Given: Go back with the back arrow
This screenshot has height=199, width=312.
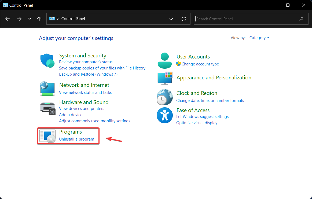Looking at the screenshot, I should pos(8,19).
